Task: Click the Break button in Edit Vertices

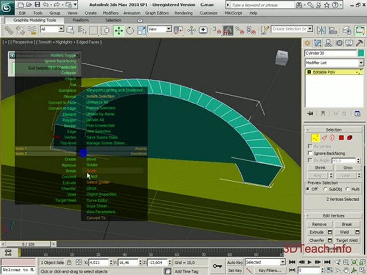Action: coord(347,224)
